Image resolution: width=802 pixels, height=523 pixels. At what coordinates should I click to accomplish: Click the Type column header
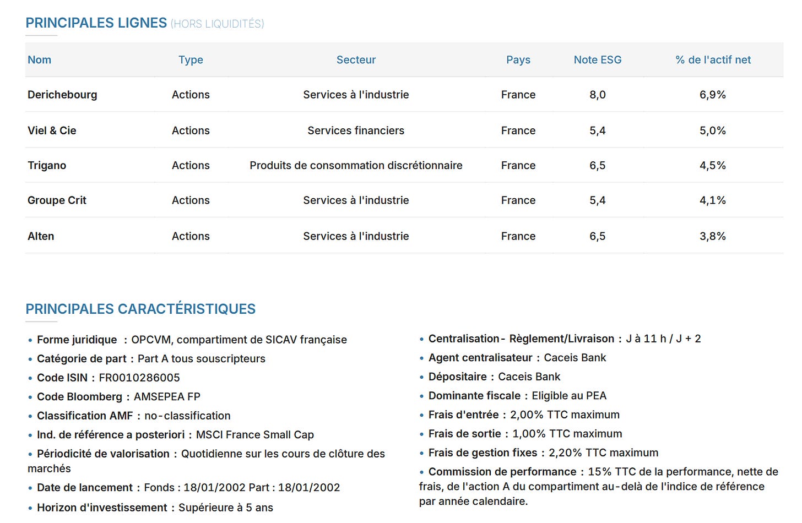tap(191, 60)
